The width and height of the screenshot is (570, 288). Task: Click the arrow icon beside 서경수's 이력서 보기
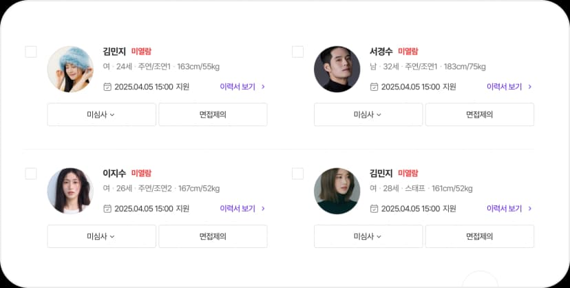[x=529, y=87]
